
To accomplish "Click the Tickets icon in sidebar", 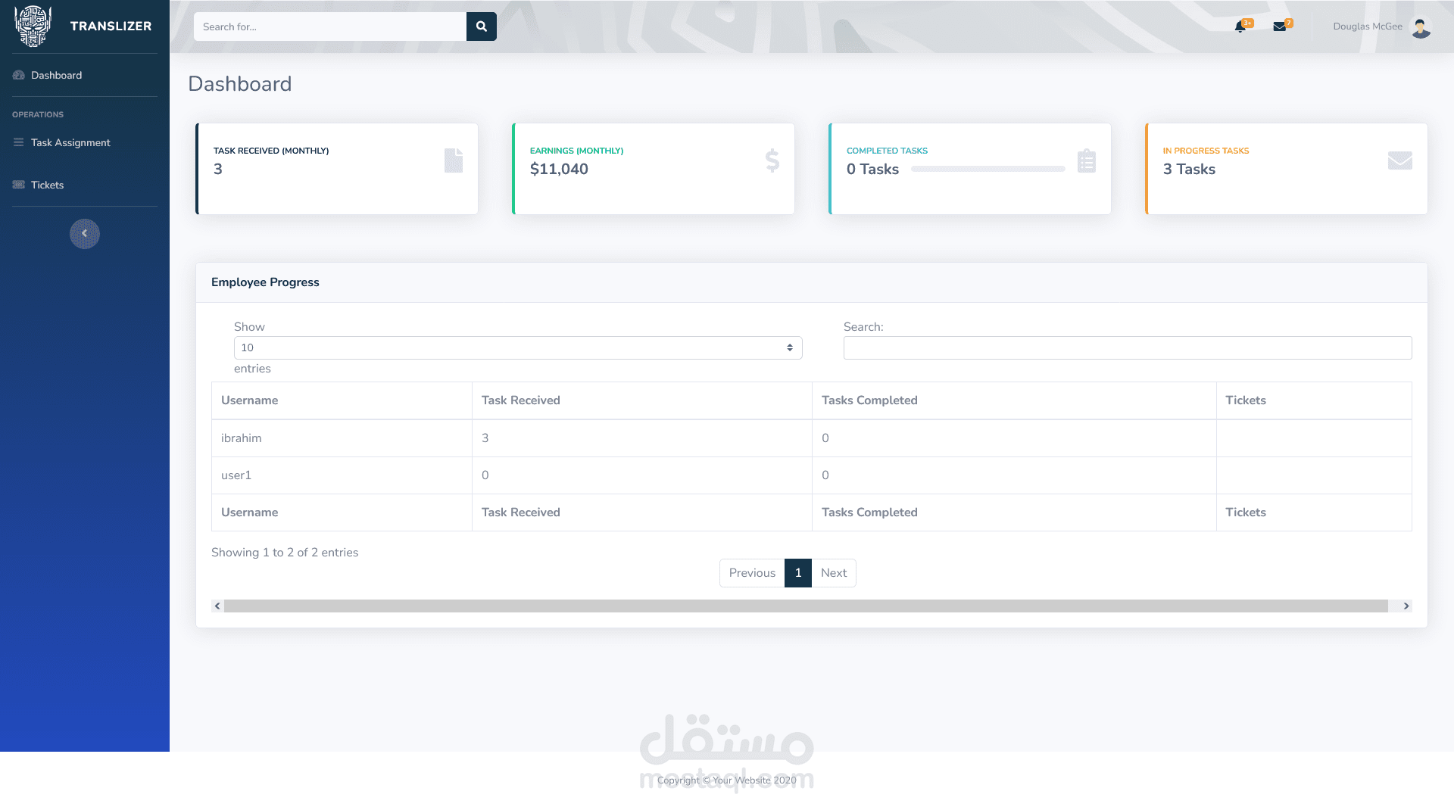I will [x=19, y=185].
